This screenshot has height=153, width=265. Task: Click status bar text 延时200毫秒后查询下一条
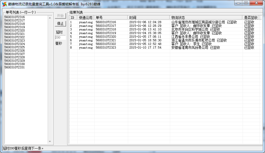(x=23, y=149)
